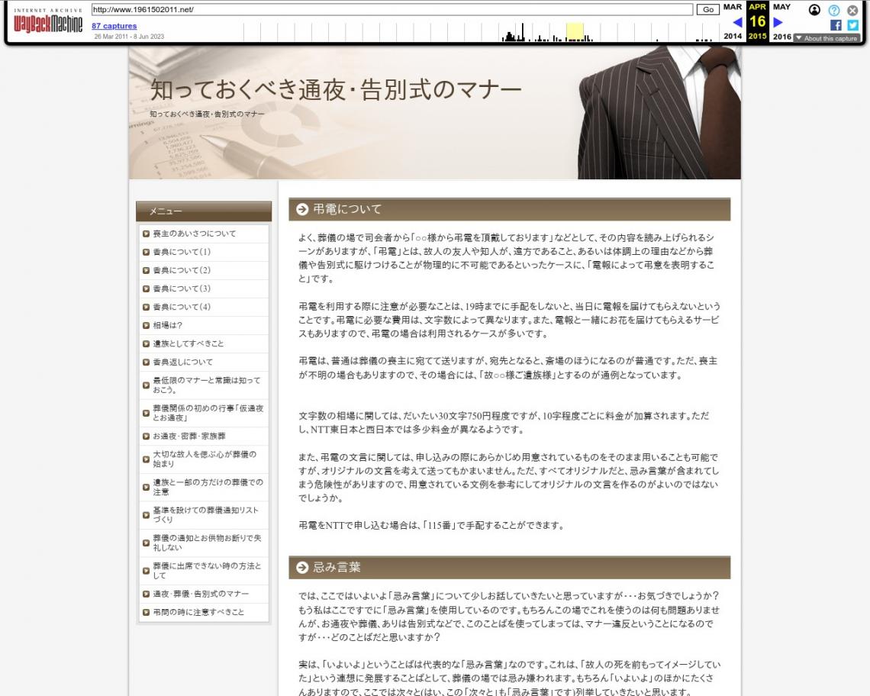The height and width of the screenshot is (696, 870).
Task: Open menu item 相場は?
Action: [167, 325]
